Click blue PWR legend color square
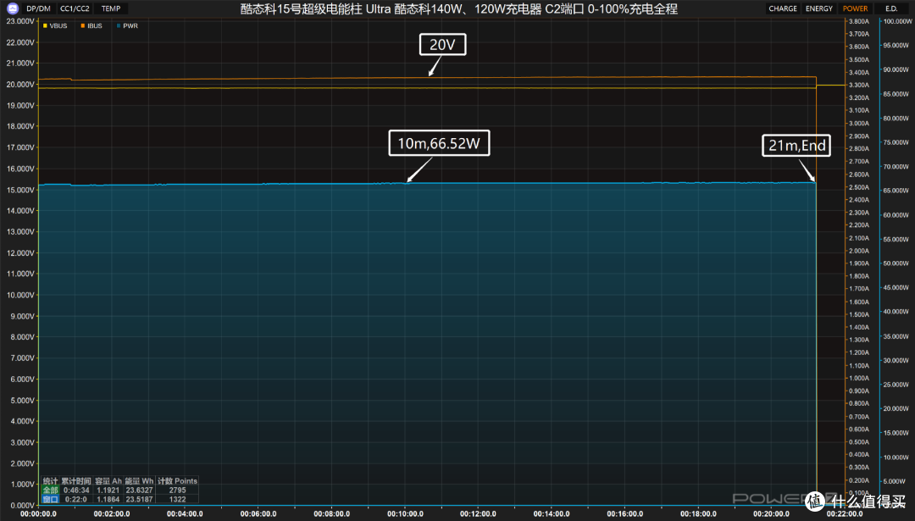This screenshot has width=915, height=521. (119, 25)
